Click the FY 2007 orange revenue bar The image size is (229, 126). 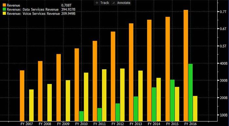pos(22,96)
